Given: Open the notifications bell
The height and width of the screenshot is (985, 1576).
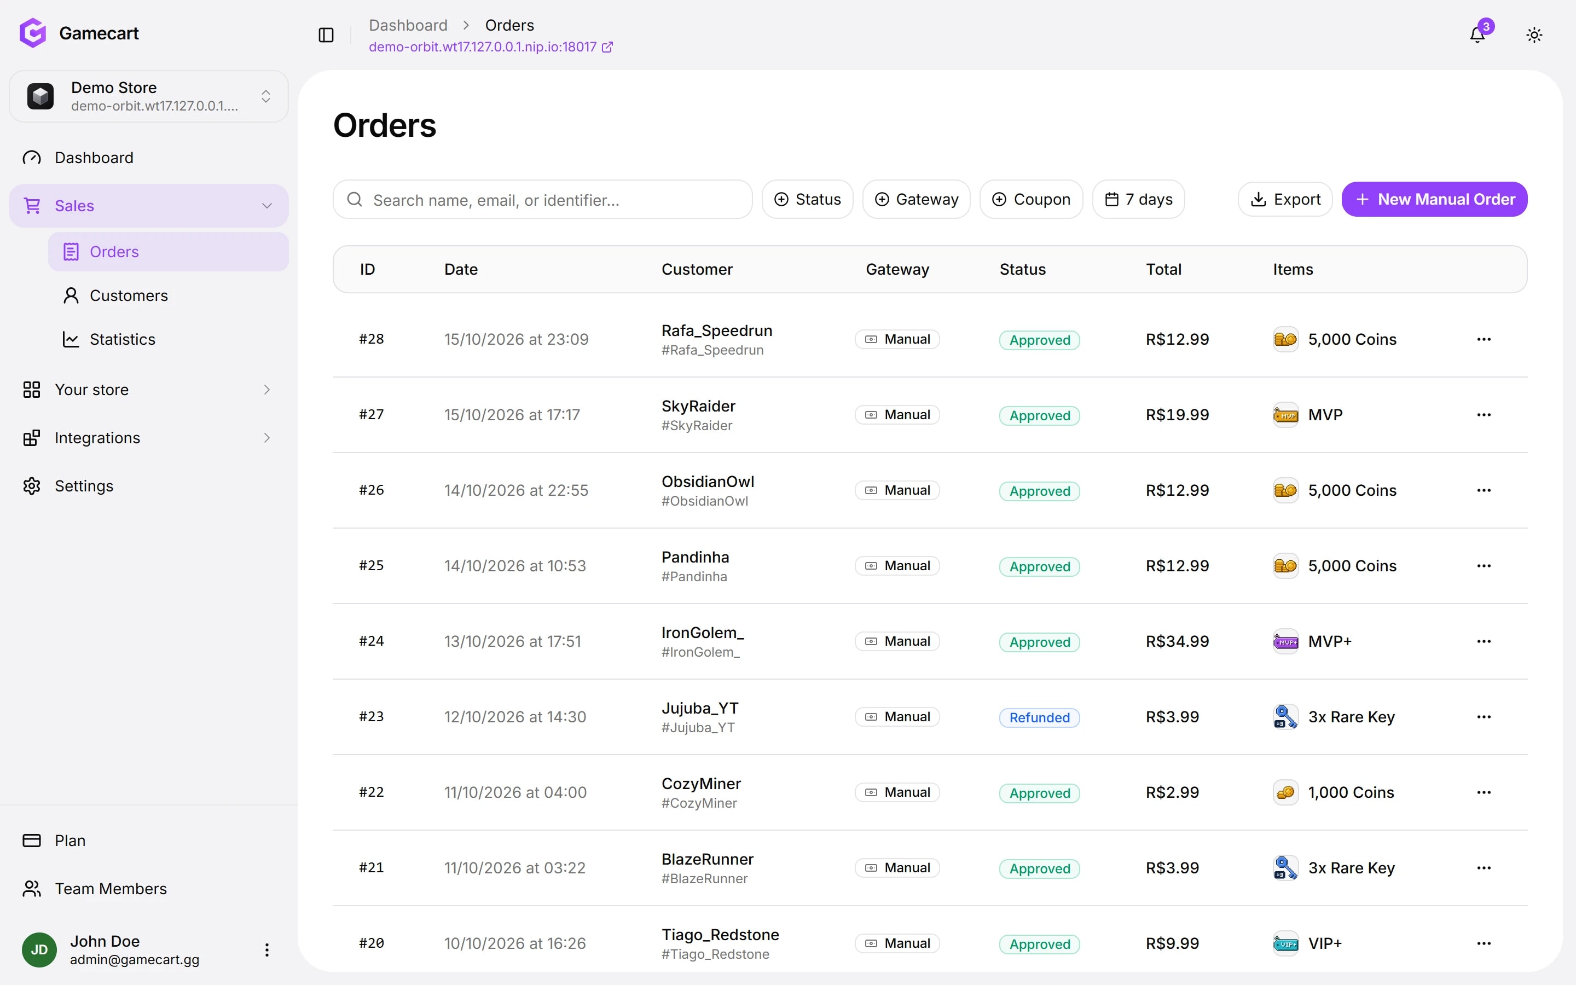Looking at the screenshot, I should [x=1477, y=35].
